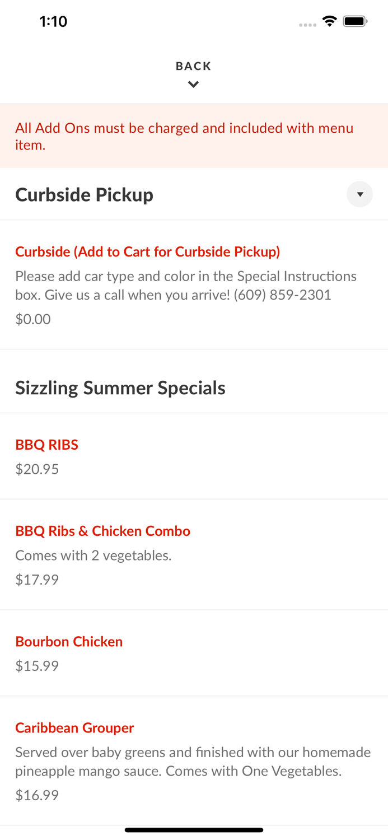
Task: Click the Wi-Fi icon in status bar
Action: [x=329, y=21]
